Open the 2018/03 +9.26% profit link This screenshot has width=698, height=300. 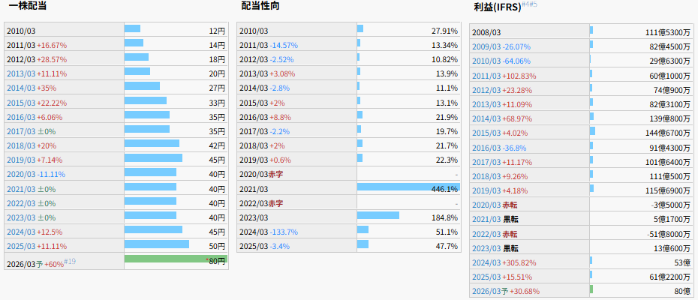(x=486, y=176)
